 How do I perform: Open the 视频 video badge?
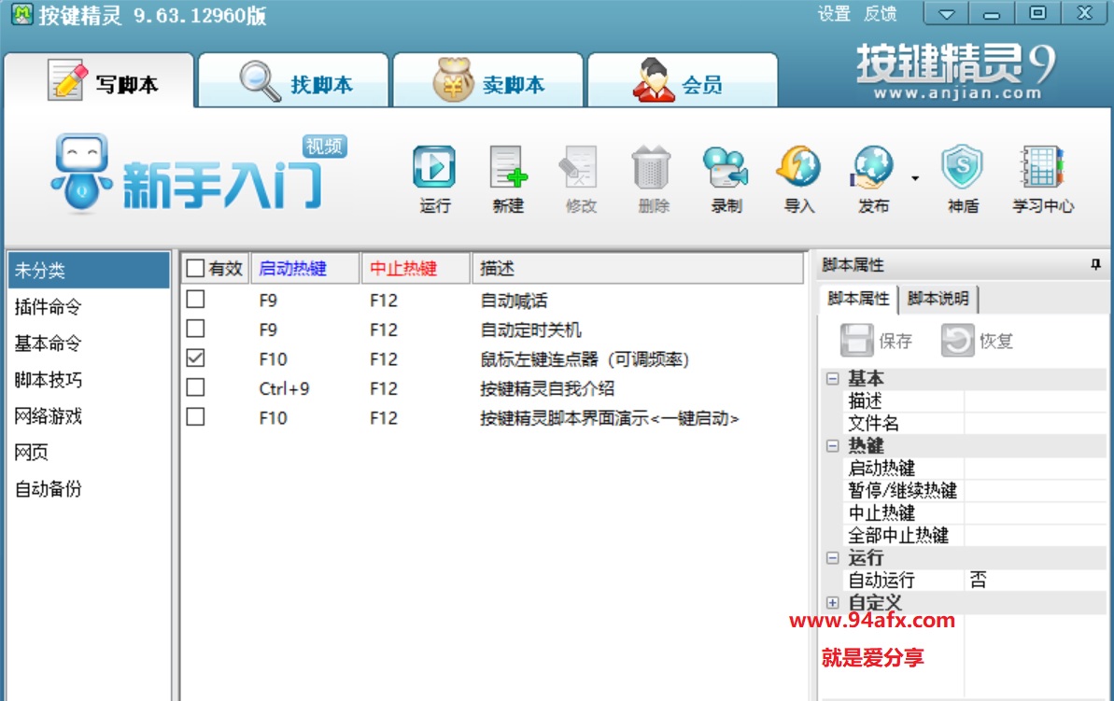325,147
